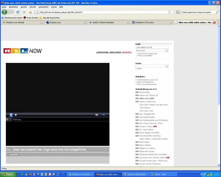Viewport: 221px width, 177px height.
Task: Stop the video playback
Action: [16, 115]
